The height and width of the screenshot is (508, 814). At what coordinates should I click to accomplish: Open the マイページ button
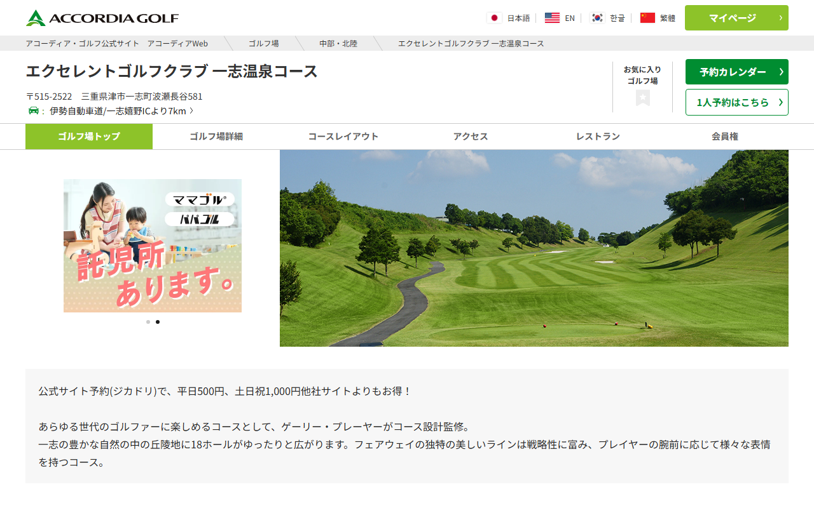736,18
